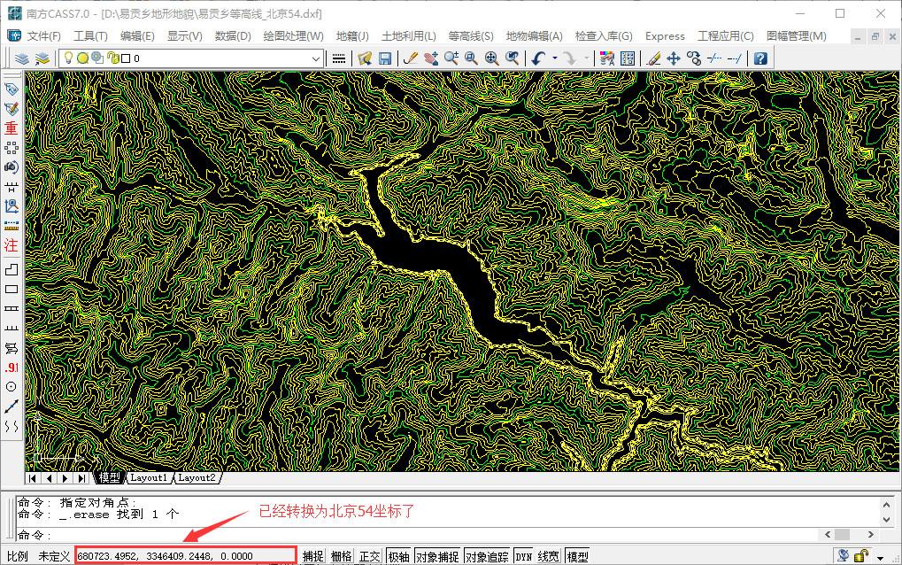Click the layer states stack icon

pyautogui.click(x=42, y=58)
